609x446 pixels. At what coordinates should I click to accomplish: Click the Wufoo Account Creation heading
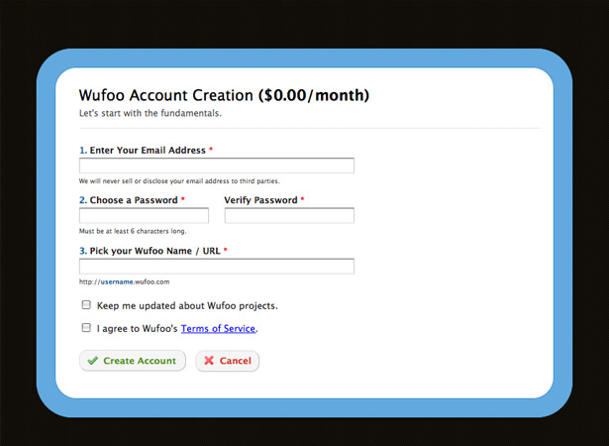pos(224,95)
